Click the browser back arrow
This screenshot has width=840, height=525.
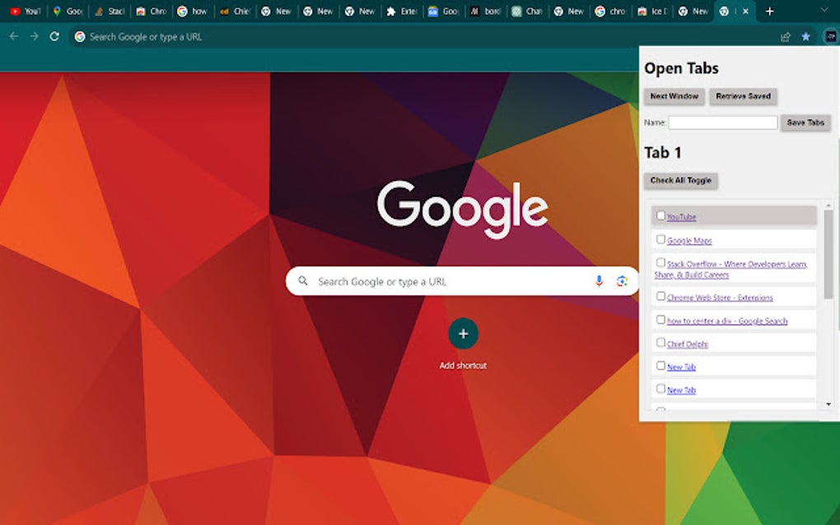pyautogui.click(x=13, y=36)
